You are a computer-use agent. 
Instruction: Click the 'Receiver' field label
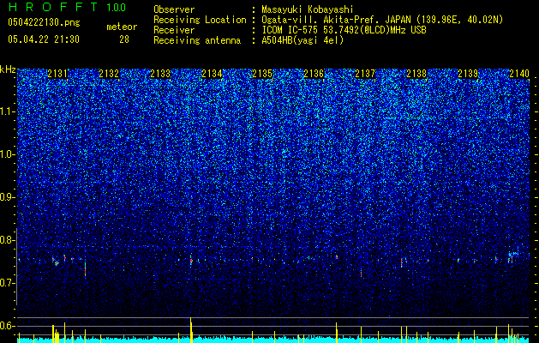click(x=174, y=30)
